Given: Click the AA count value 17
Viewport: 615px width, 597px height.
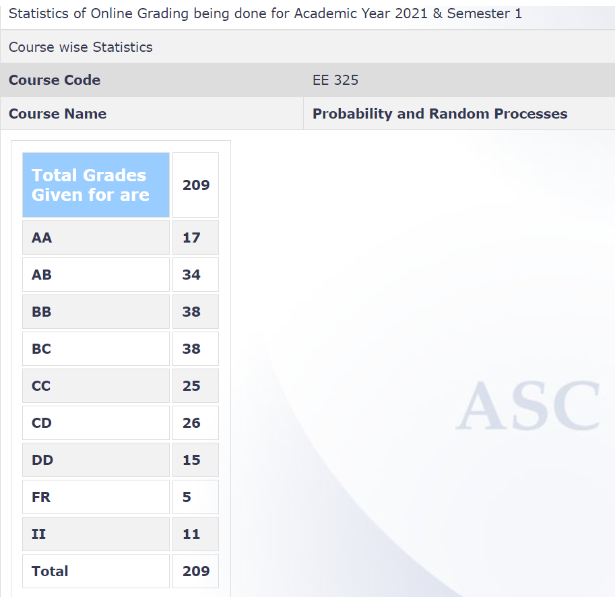Looking at the screenshot, I should [x=195, y=238].
